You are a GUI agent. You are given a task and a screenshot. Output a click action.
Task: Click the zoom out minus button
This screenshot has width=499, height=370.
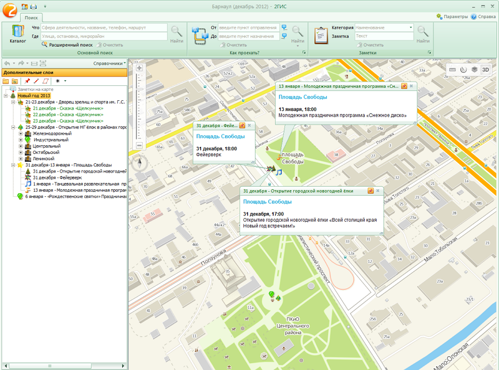pyautogui.click(x=140, y=145)
